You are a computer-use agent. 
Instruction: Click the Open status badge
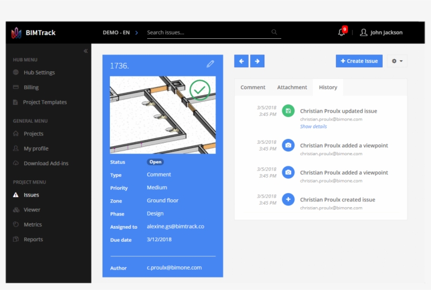155,162
